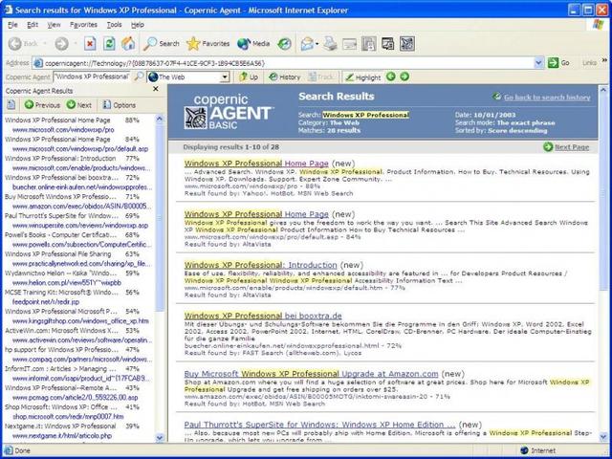Click Previous in the results pane
Image resolution: width=612 pixels, height=459 pixels.
(42, 104)
